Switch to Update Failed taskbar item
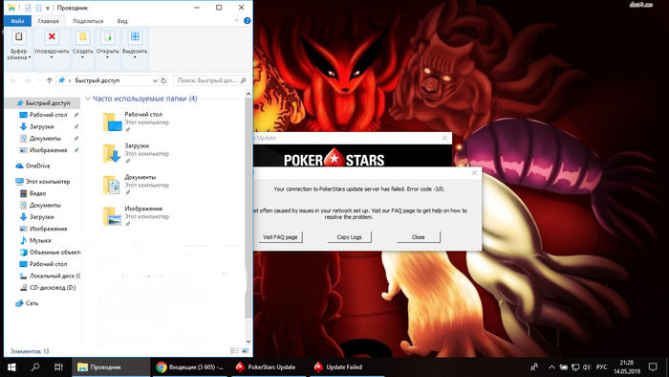This screenshot has height=377, width=669. tap(346, 367)
